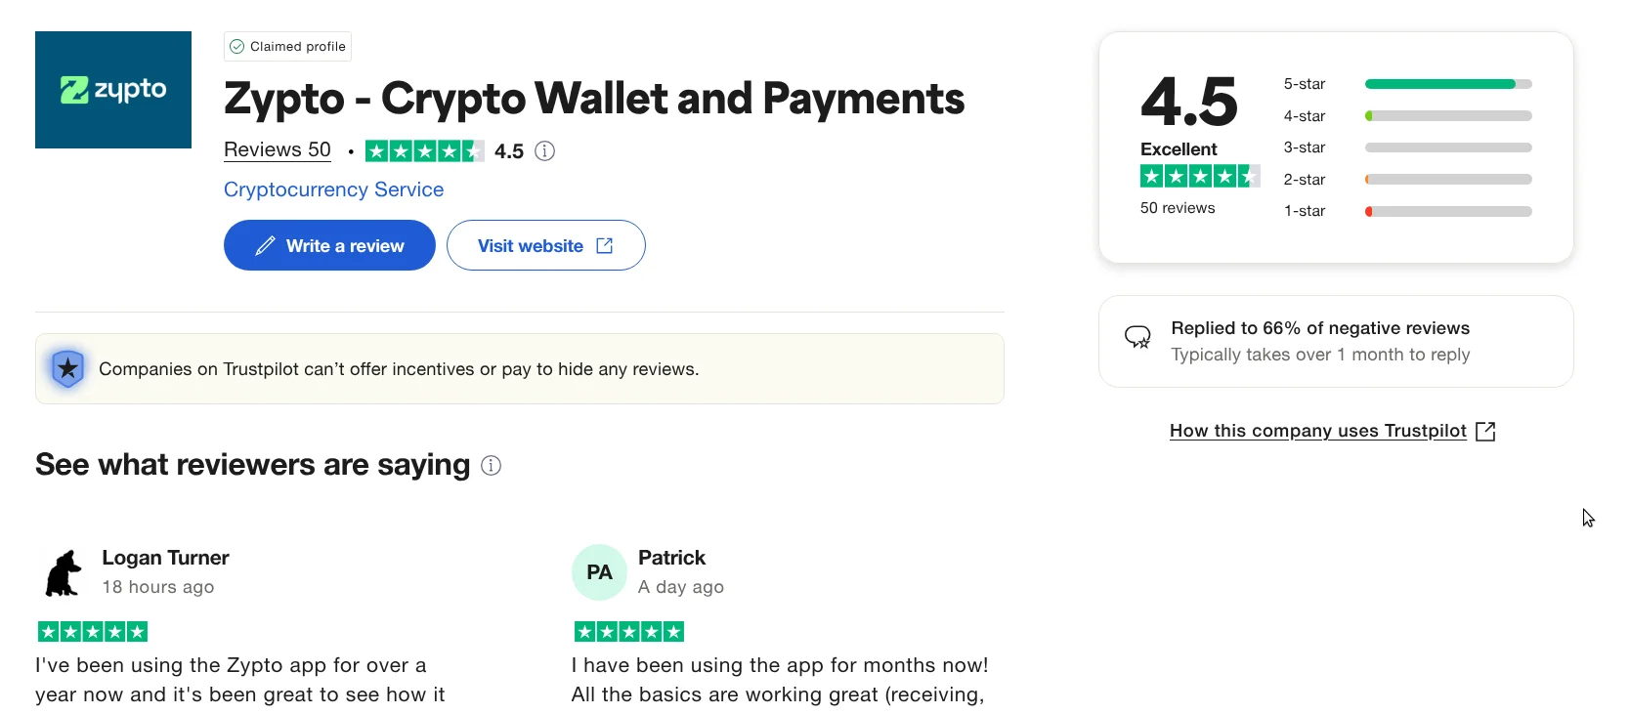Open Logan Turner's reviewer profile name
This screenshot has height=714, width=1630.
point(165,558)
